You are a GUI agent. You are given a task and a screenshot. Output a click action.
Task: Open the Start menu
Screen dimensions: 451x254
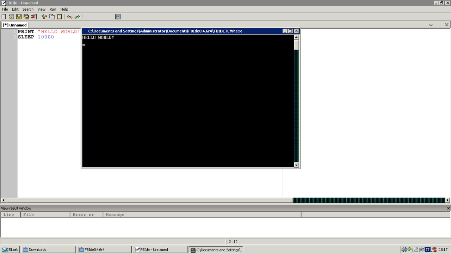tap(10, 249)
